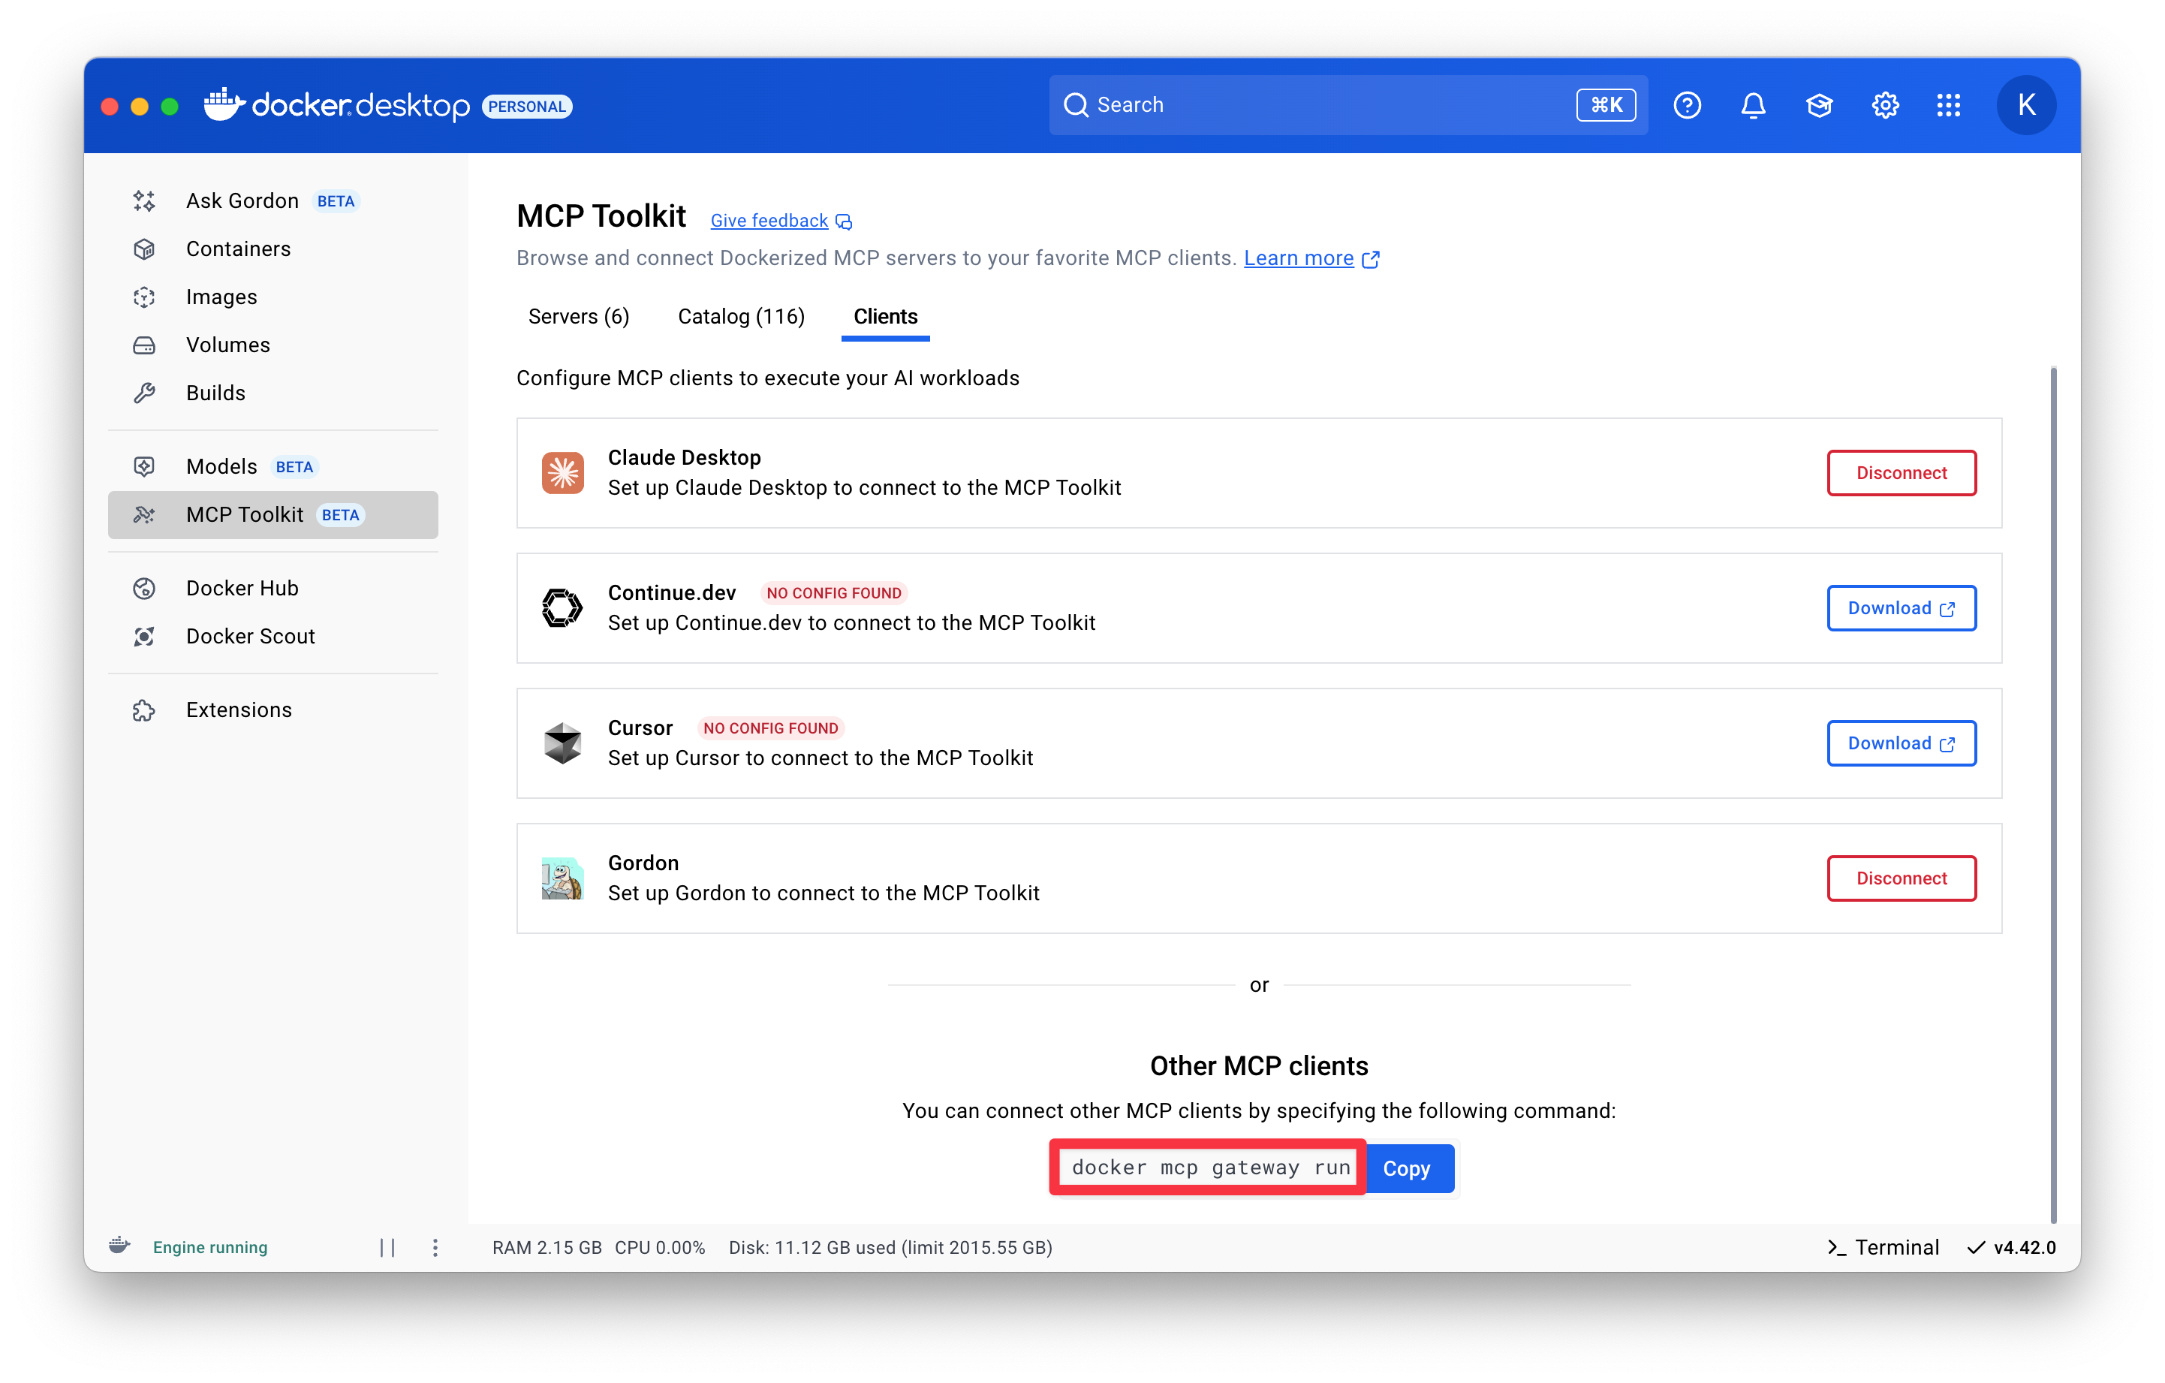Click the Disk 11.12 GB used entry

(x=890, y=1247)
